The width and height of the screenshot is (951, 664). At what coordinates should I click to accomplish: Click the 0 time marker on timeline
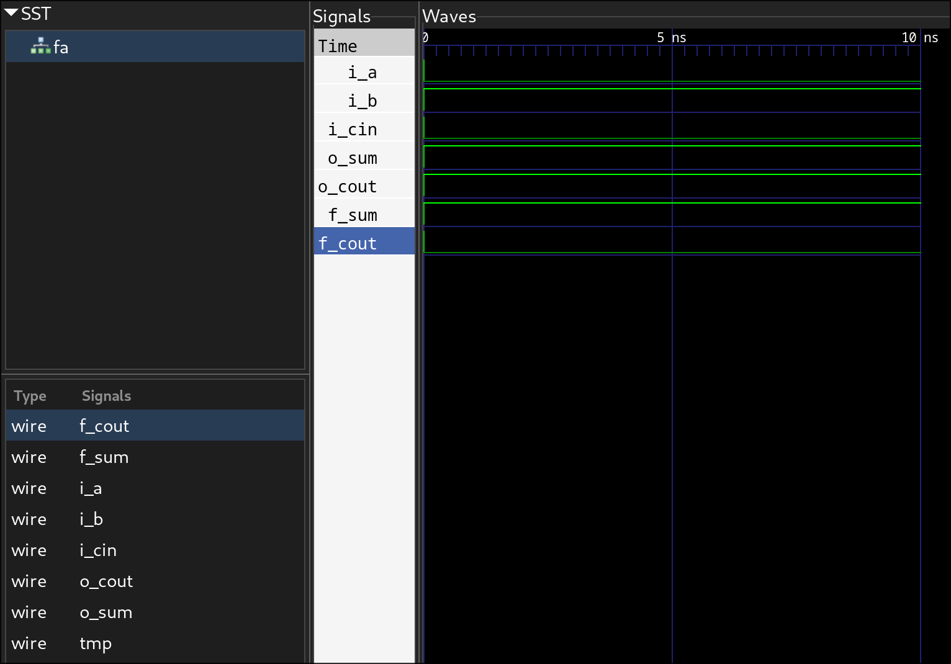[426, 37]
